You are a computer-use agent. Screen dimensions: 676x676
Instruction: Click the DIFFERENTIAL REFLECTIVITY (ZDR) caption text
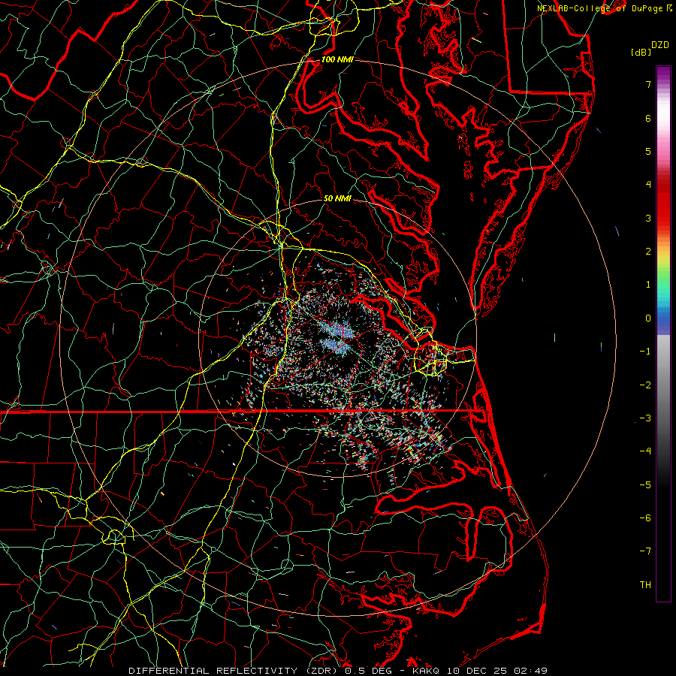click(x=234, y=671)
